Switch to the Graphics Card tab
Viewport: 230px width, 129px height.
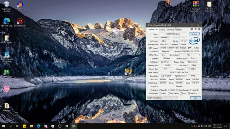153,29
